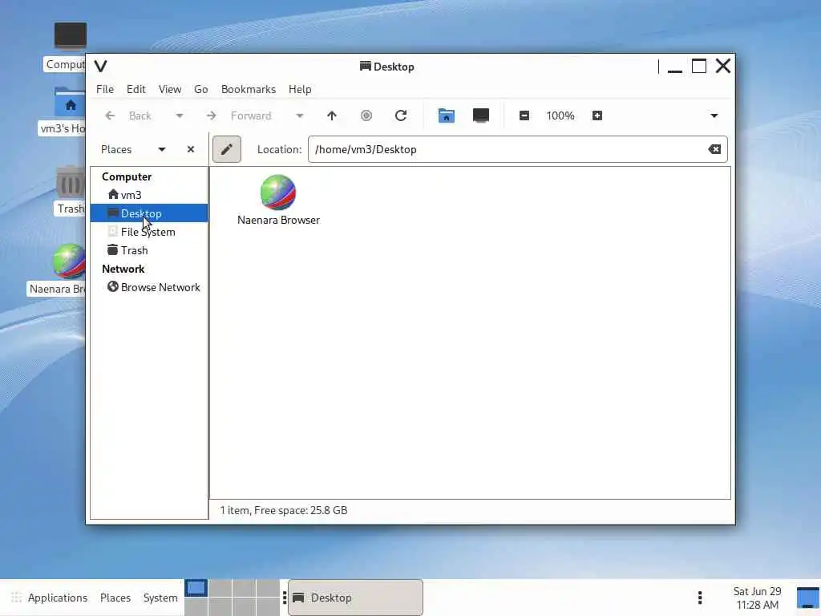The height and width of the screenshot is (616, 821).
Task: Maximize the Desktop window
Action: pos(699,67)
